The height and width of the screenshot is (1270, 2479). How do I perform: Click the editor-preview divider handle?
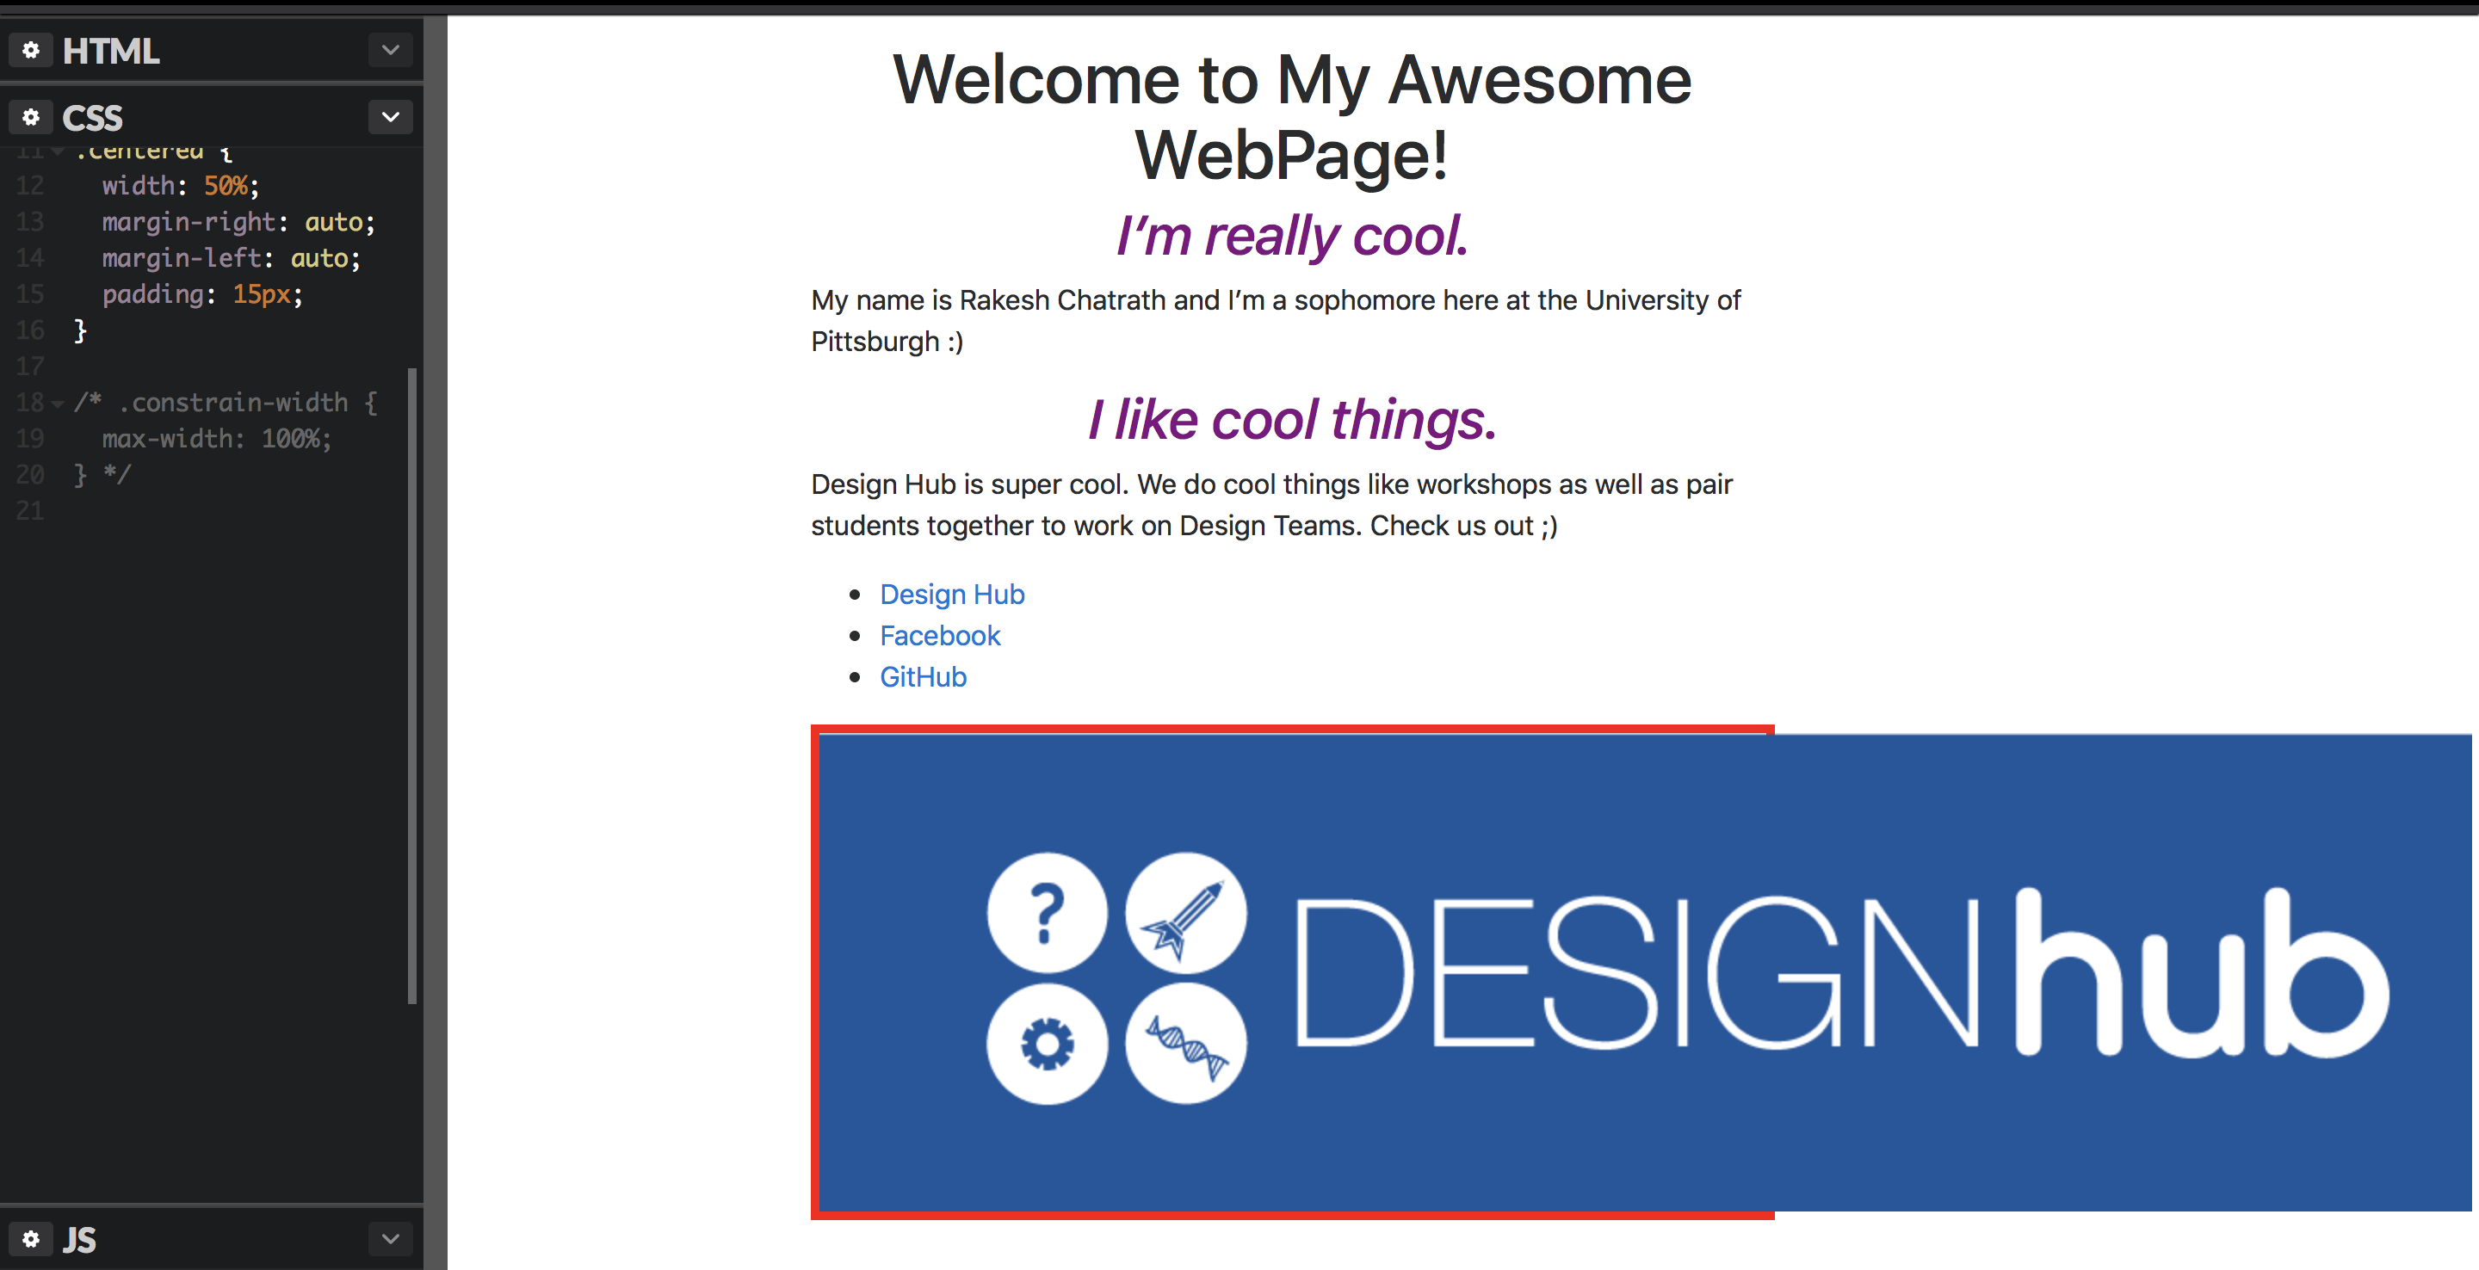(x=435, y=643)
